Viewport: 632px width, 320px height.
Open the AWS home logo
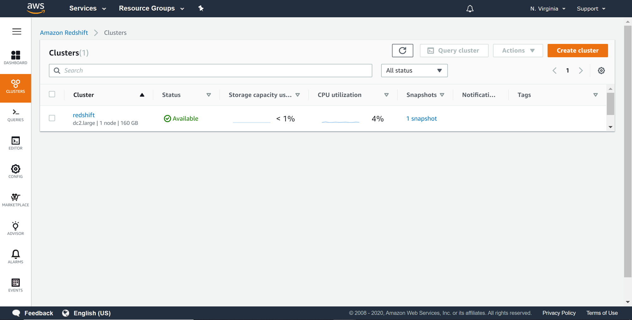[36, 8]
